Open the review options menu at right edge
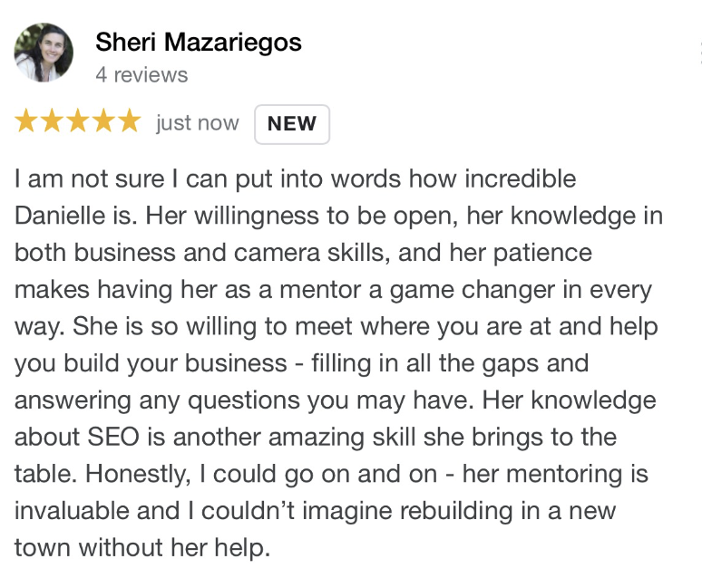 pyautogui.click(x=699, y=53)
